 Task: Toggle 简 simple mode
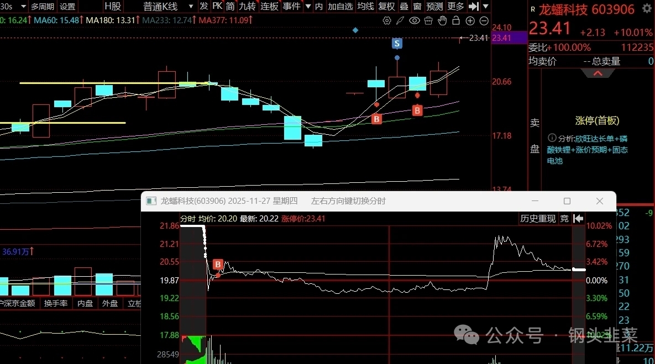click(x=230, y=6)
